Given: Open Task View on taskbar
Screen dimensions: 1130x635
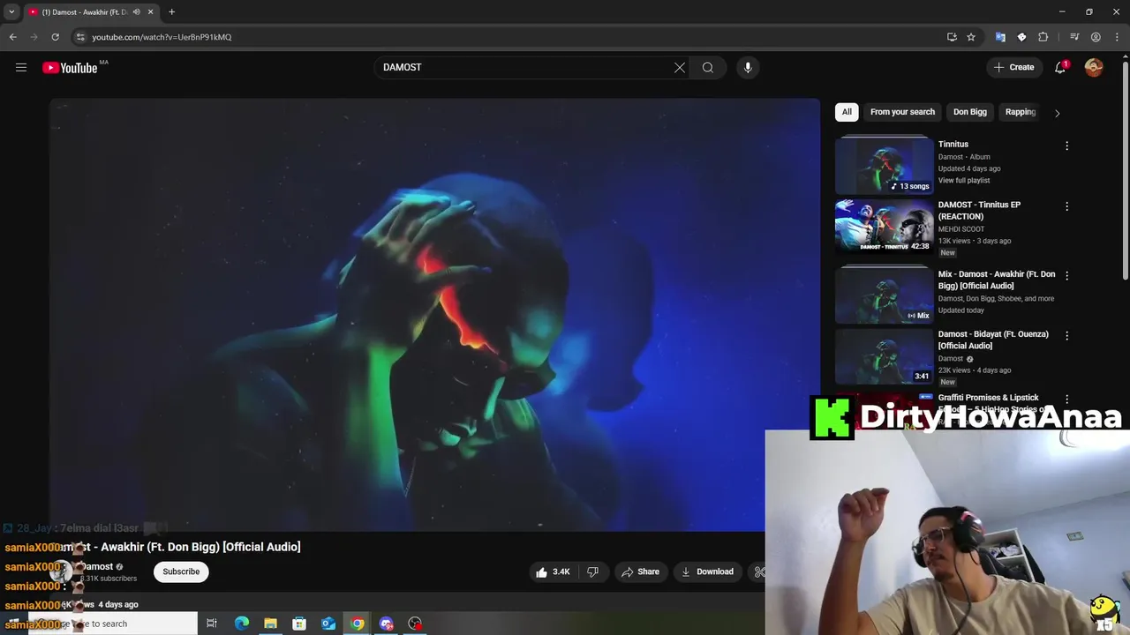Looking at the screenshot, I should (x=212, y=624).
